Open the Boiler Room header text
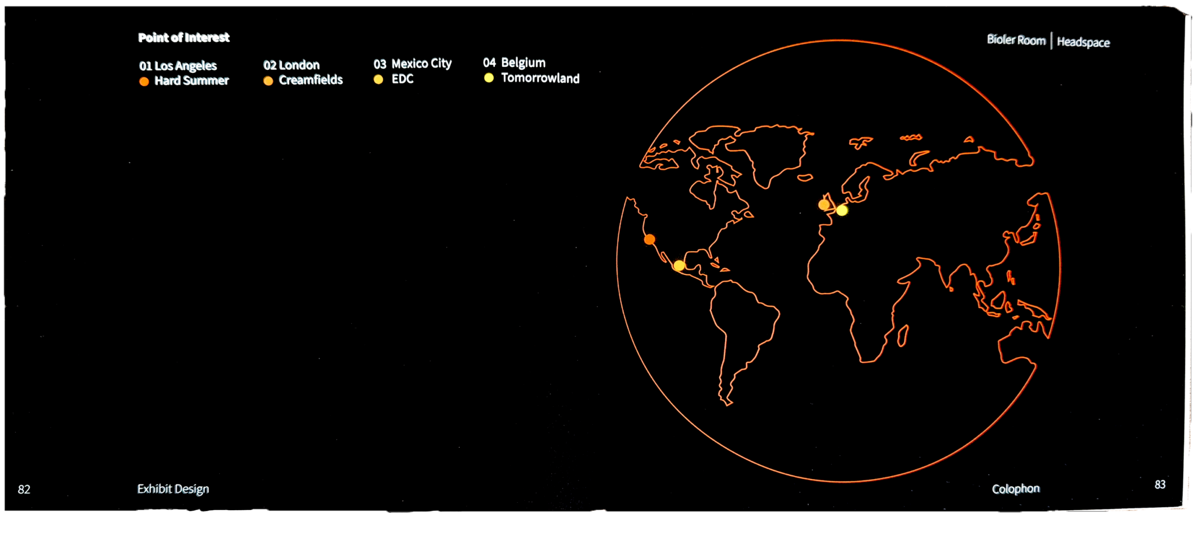The image size is (1196, 536). click(1016, 40)
